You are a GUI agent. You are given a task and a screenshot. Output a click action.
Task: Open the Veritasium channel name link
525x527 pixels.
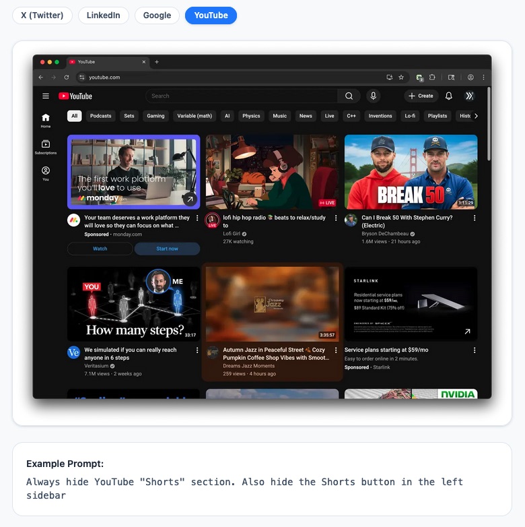coord(96,366)
